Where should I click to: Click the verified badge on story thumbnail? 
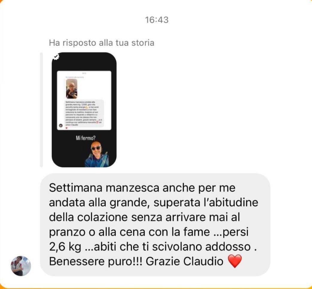[56, 57]
